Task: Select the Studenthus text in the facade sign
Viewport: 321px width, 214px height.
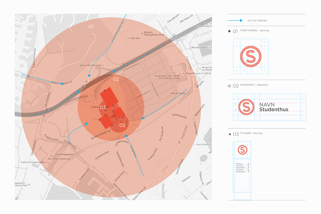Action: coord(274,109)
